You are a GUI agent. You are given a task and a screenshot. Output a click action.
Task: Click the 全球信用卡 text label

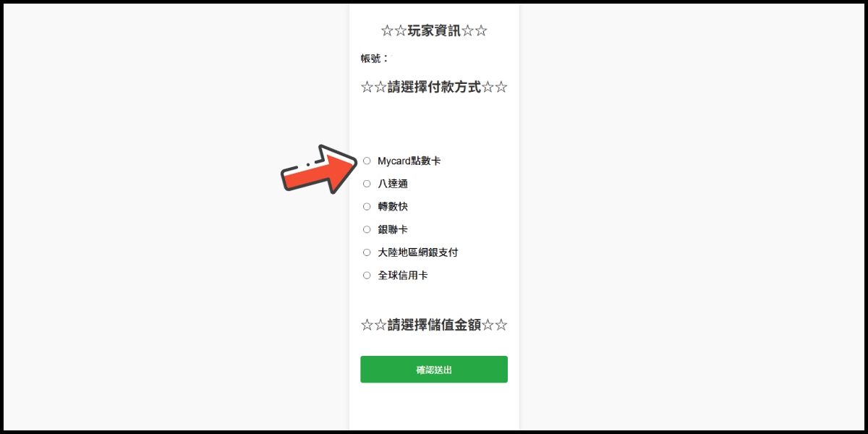(x=403, y=276)
